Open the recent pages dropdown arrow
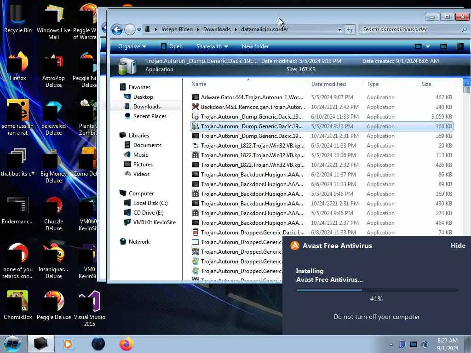The height and width of the screenshot is (353, 471). (x=139, y=29)
